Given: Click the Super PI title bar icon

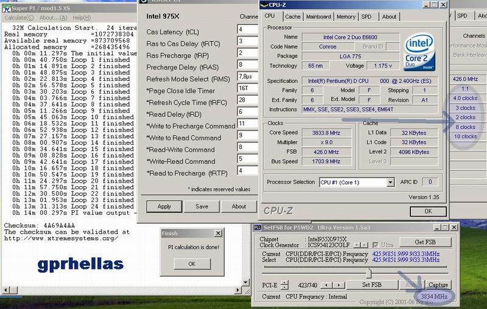Looking at the screenshot, I should [6, 8].
